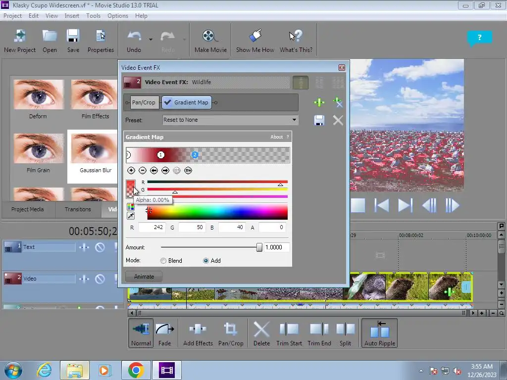
Task: Click the blue help speech bubble
Action: 479,38
